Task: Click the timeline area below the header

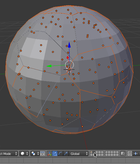Action: point(70,160)
